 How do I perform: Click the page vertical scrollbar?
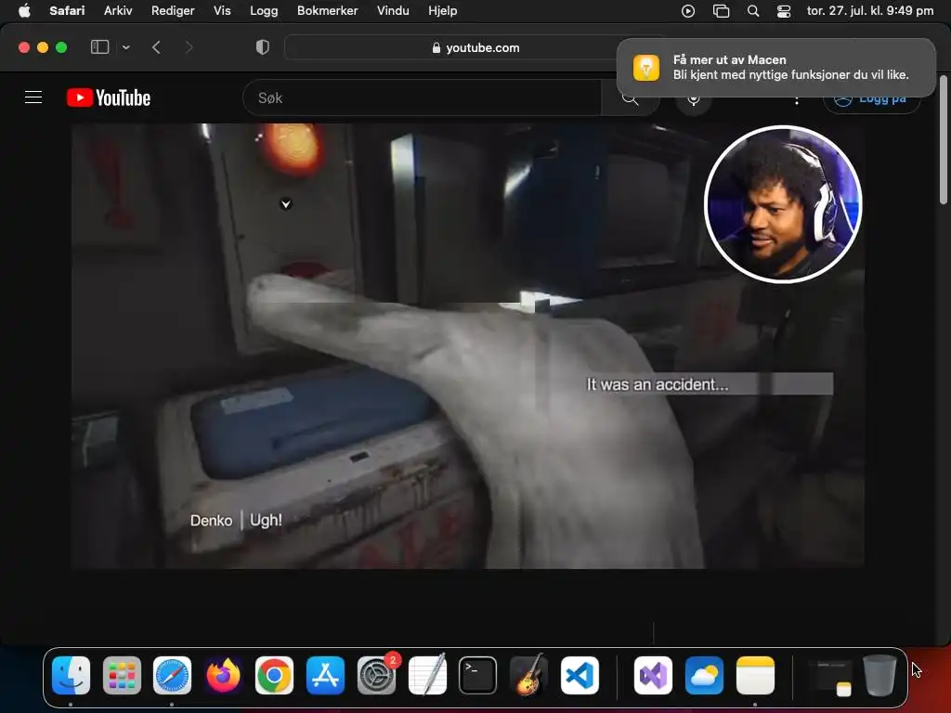click(944, 139)
